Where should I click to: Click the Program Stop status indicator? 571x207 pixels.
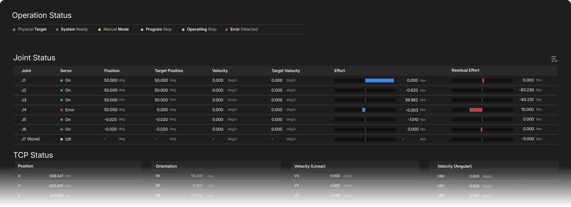point(156,29)
